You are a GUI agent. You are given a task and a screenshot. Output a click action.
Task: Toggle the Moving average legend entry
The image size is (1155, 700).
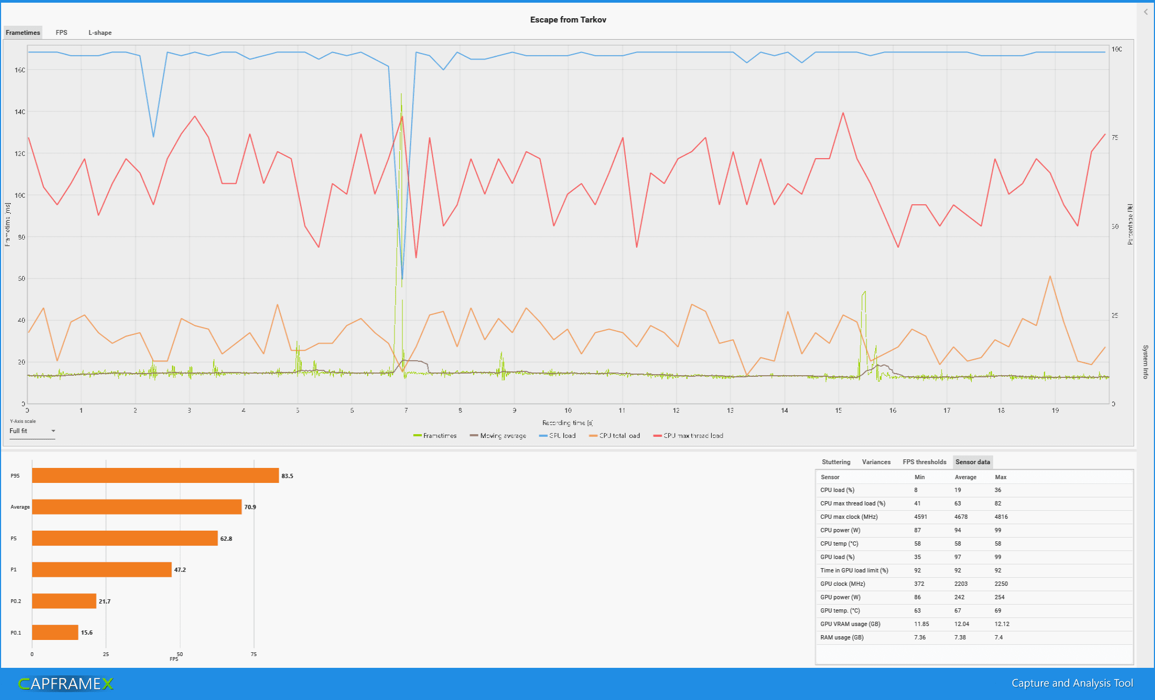tap(498, 436)
